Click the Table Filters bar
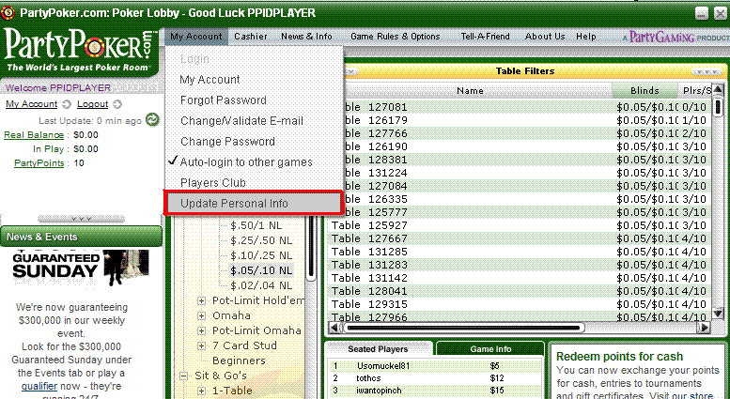The image size is (730, 399). [x=524, y=71]
